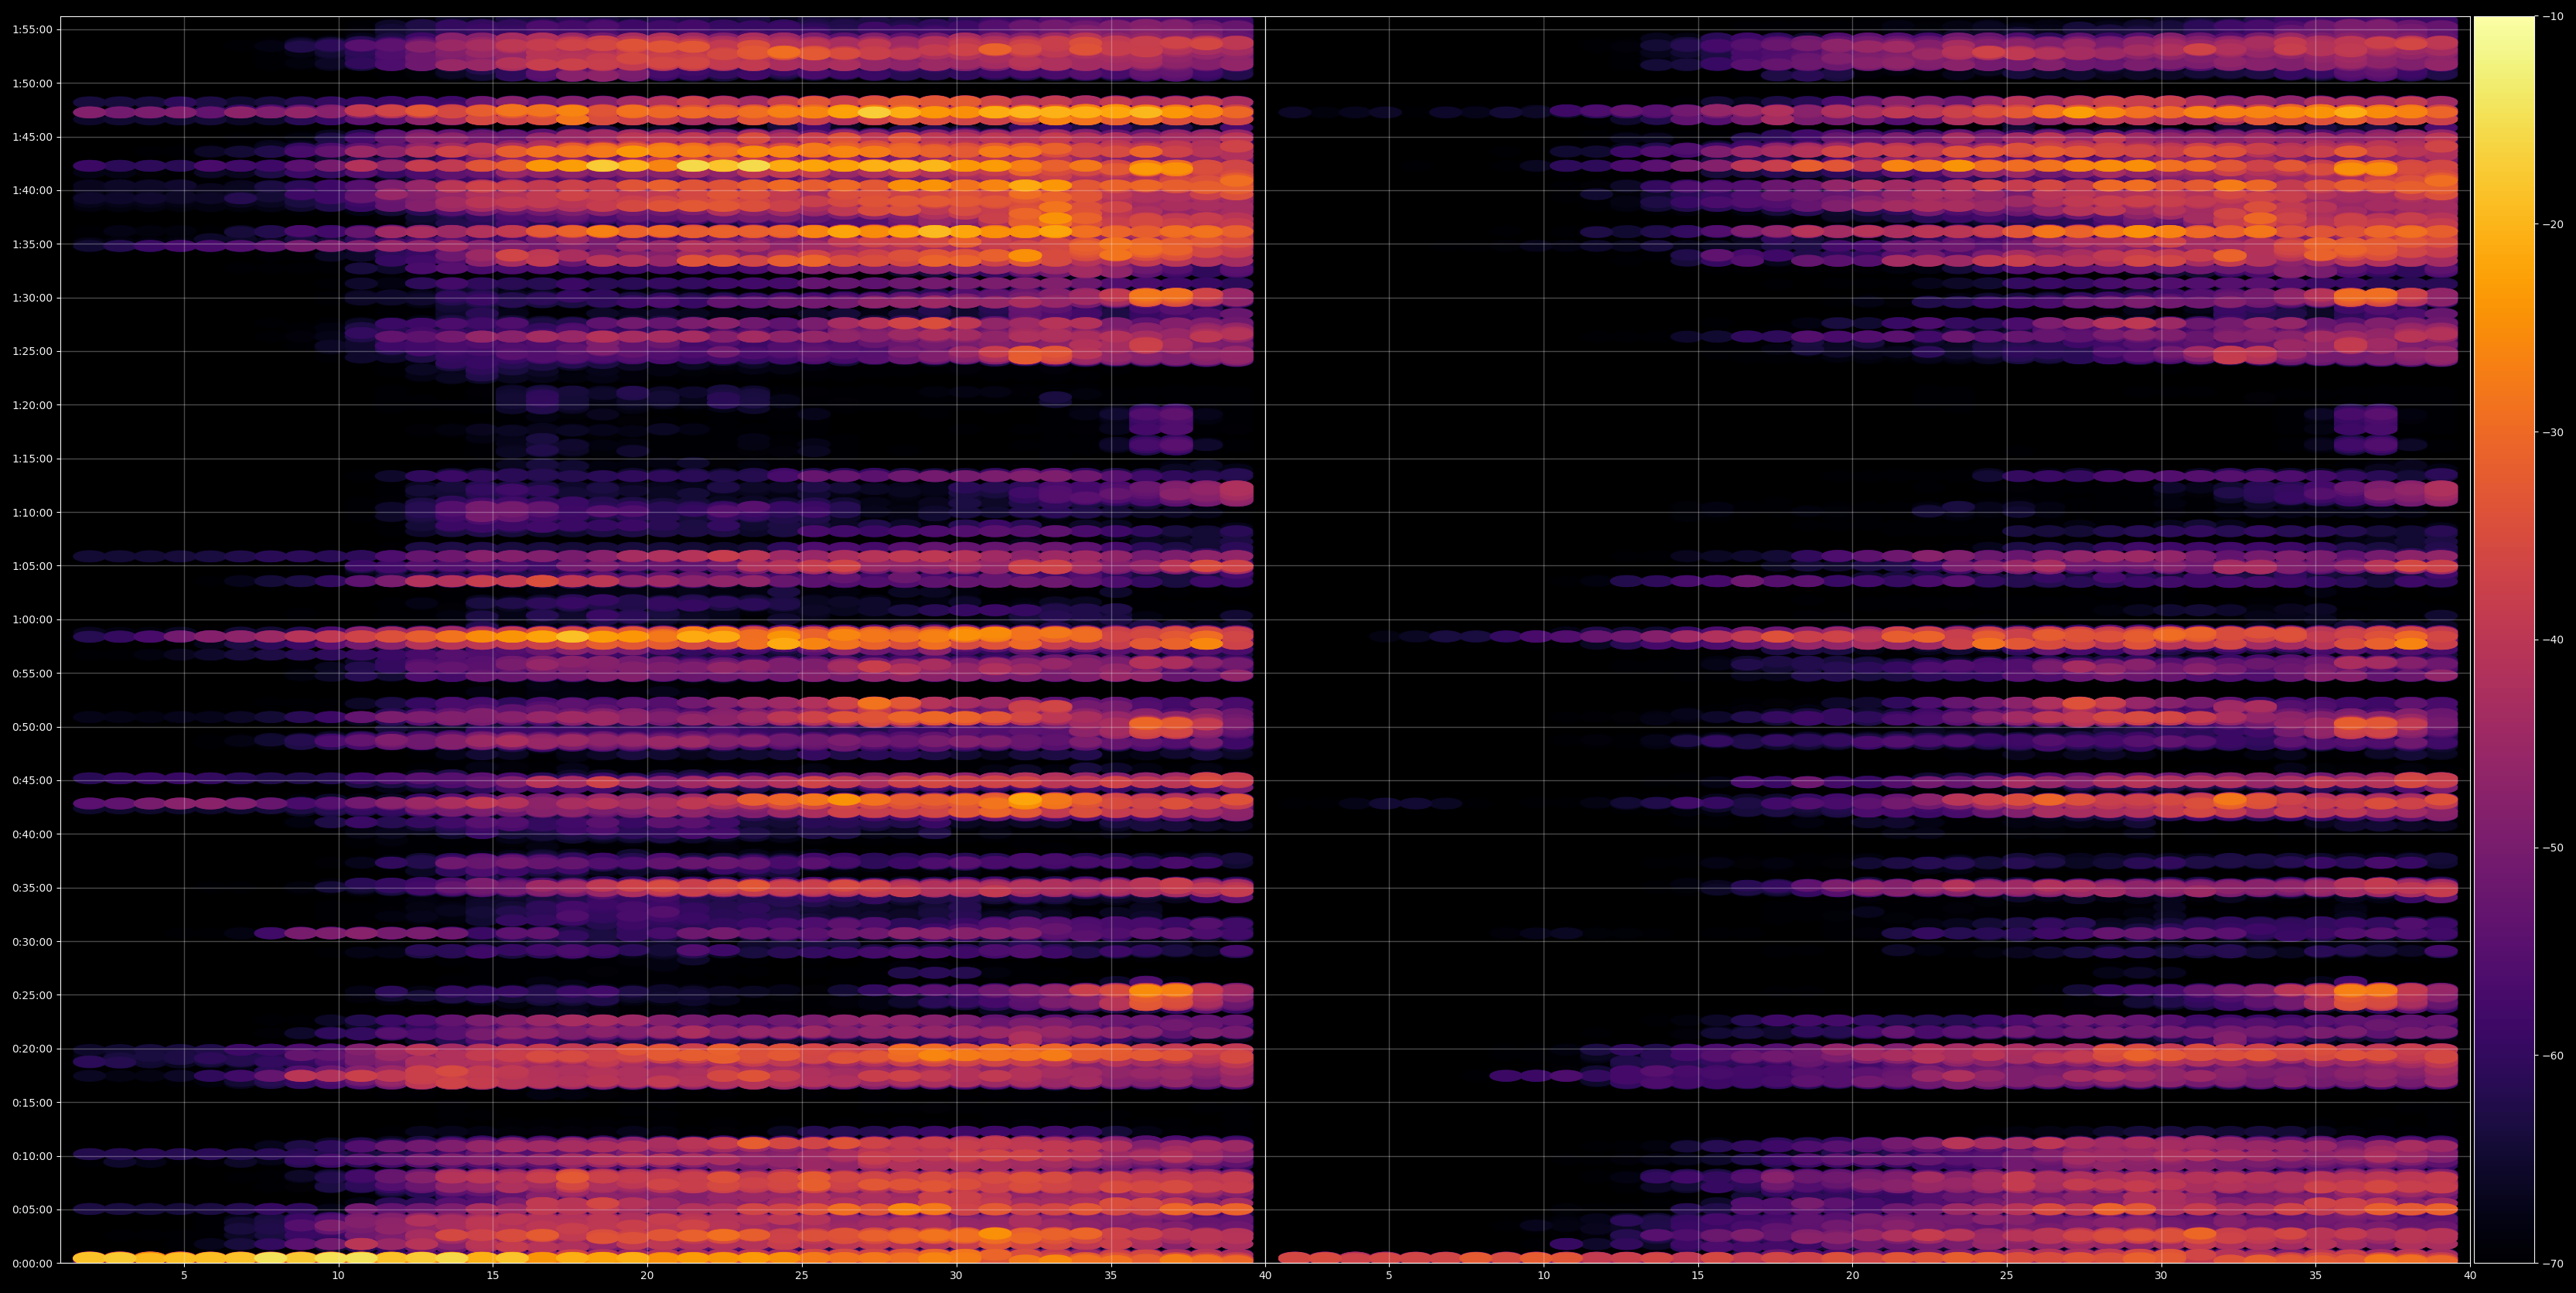Click the 0:00:00 time axis label
The image size is (2576, 1293).
[32, 1263]
